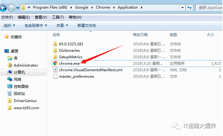The image size is (223, 136).
Task: Click the 65.0.3325.181 folder icon
Action: pos(55,44)
